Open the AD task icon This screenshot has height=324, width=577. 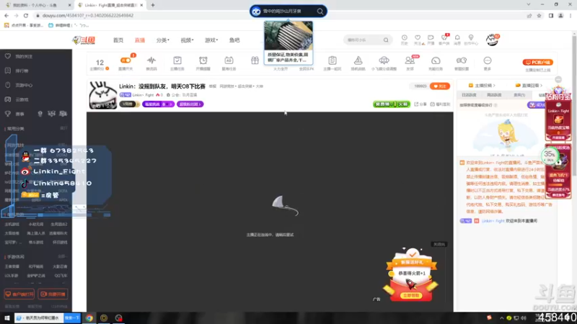click(x=229, y=60)
